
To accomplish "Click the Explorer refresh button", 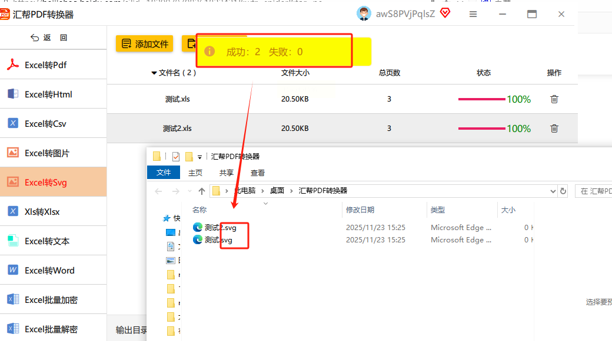I will (563, 191).
